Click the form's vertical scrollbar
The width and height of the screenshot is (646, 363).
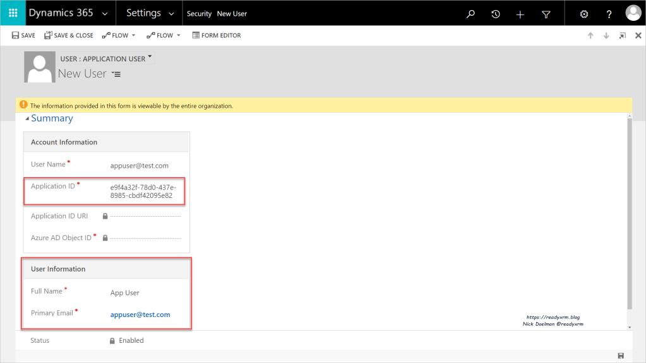pos(629,214)
